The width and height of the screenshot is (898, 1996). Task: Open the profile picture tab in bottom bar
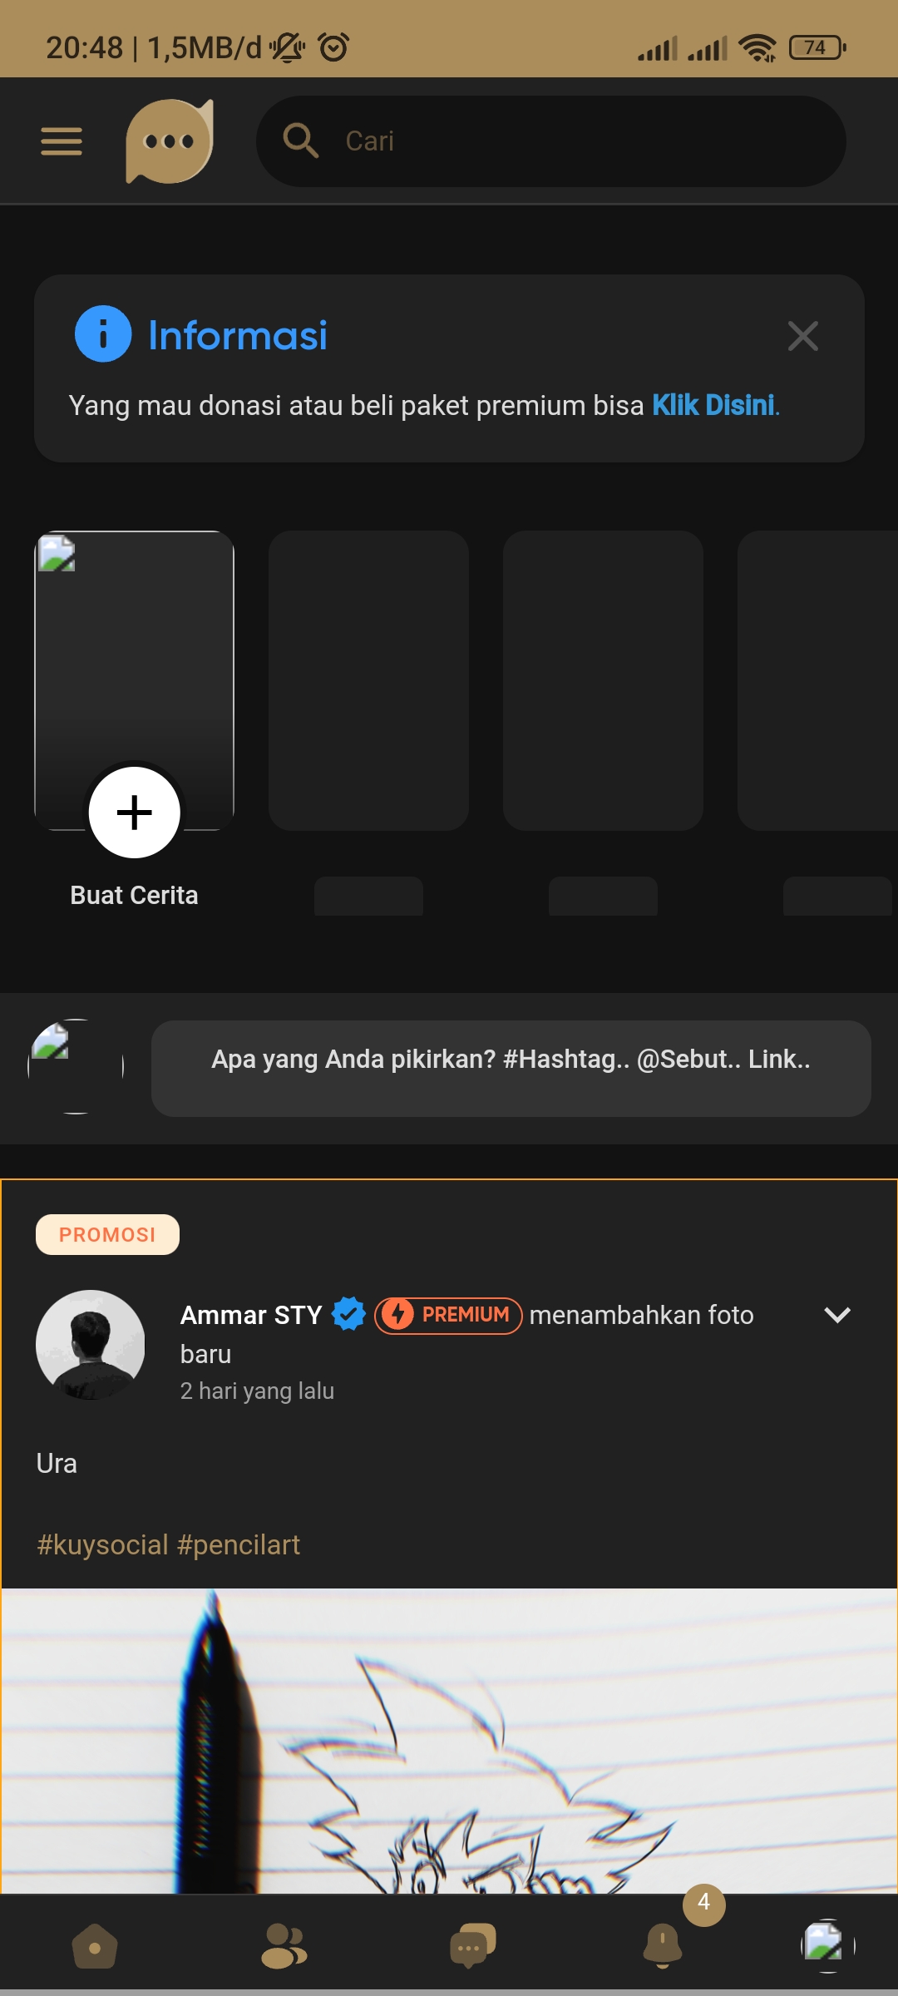[x=828, y=1946]
